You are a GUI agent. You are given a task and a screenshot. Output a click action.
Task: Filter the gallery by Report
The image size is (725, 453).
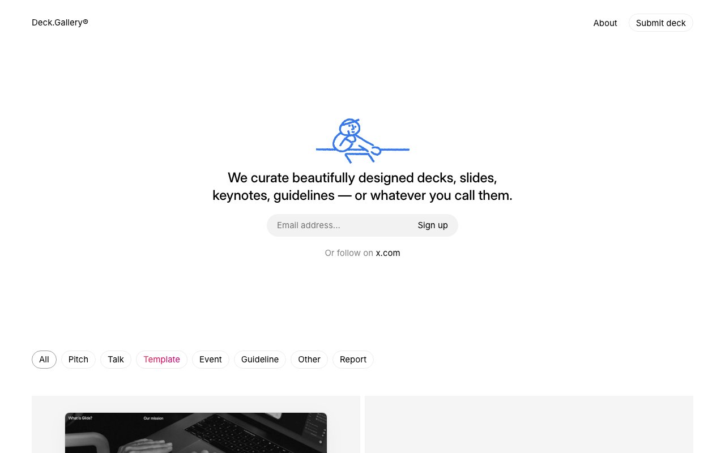(353, 360)
